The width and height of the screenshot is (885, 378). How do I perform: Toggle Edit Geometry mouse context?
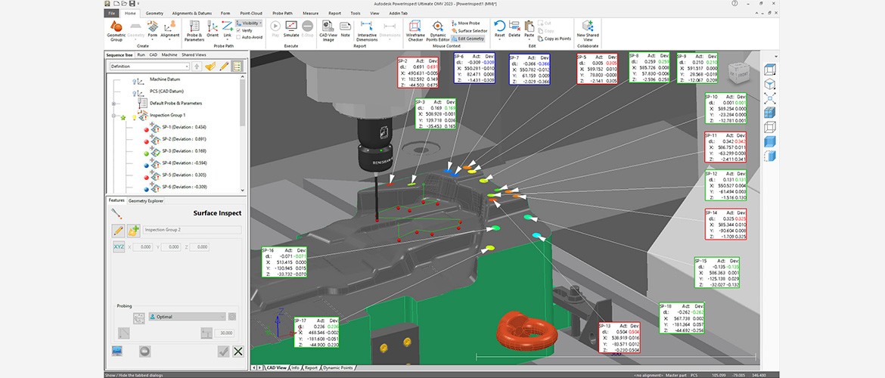click(467, 39)
